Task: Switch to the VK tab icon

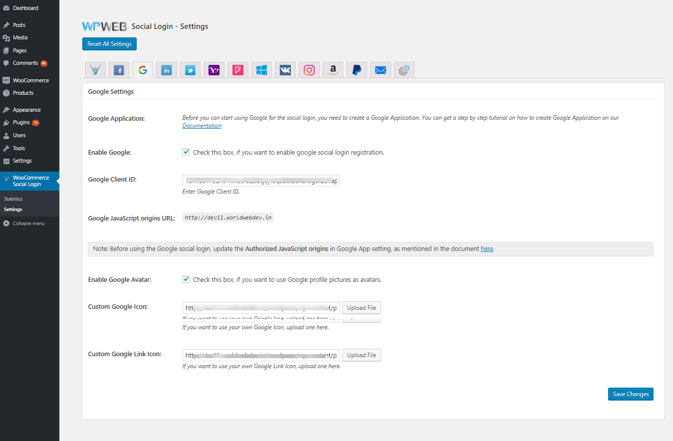Action: coord(285,70)
